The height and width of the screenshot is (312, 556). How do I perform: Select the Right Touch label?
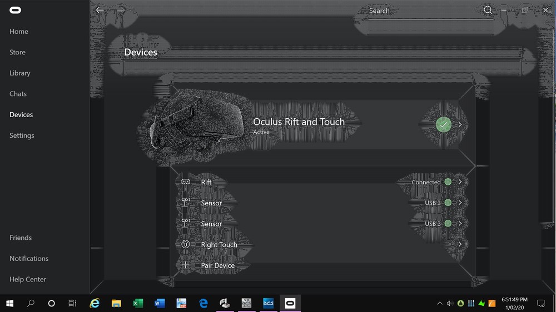(219, 245)
